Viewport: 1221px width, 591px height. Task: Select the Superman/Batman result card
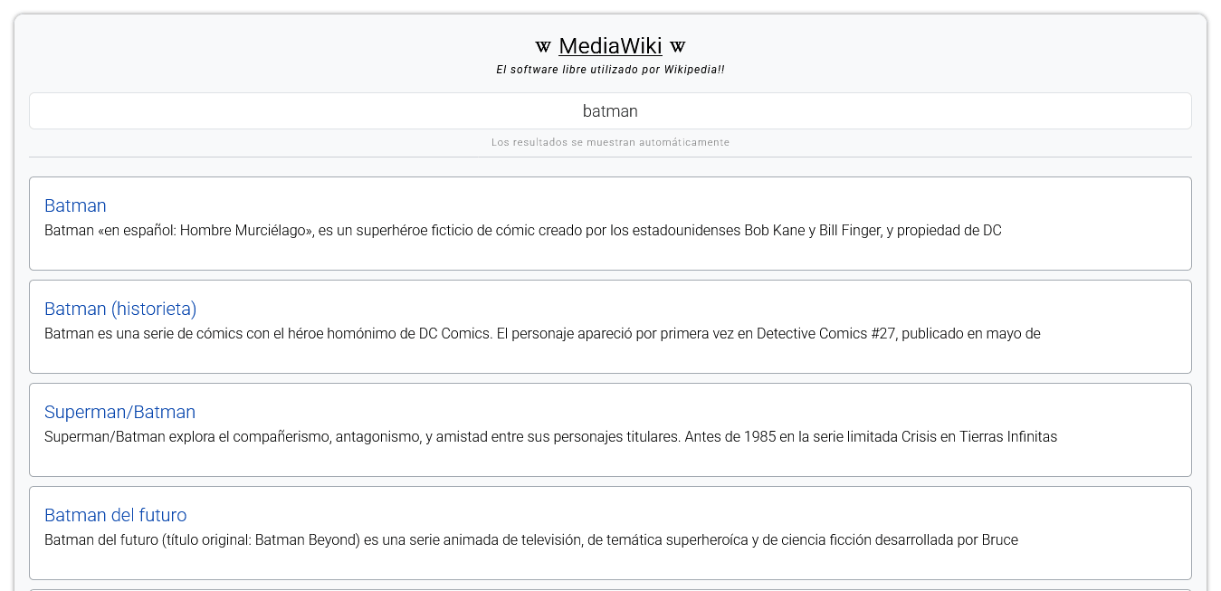pyautogui.click(x=610, y=430)
